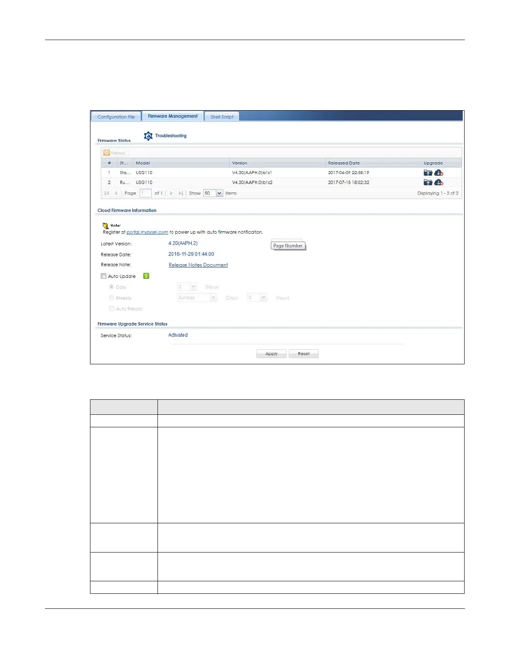Image resolution: width=510 pixels, height=661 pixels.
Task: Go to next page in pager
Action: (x=171, y=193)
